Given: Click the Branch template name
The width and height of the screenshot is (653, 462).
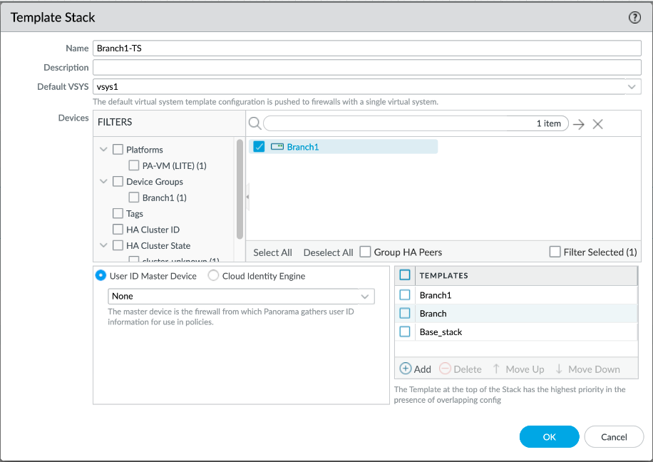Looking at the screenshot, I should tap(433, 313).
